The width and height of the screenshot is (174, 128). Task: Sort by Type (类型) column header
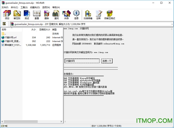tap(57, 29)
